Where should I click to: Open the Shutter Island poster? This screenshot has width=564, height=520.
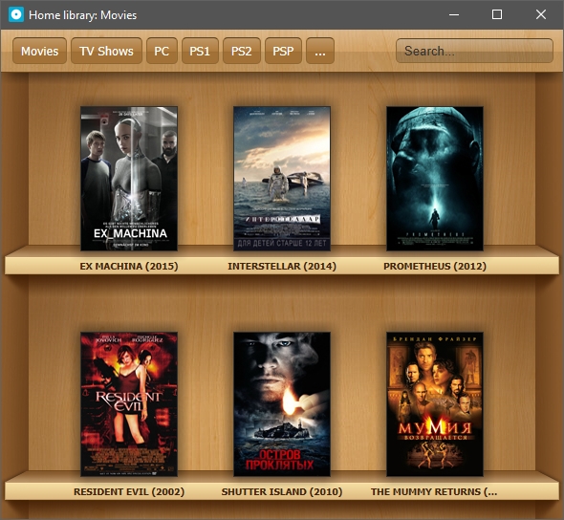(282, 404)
